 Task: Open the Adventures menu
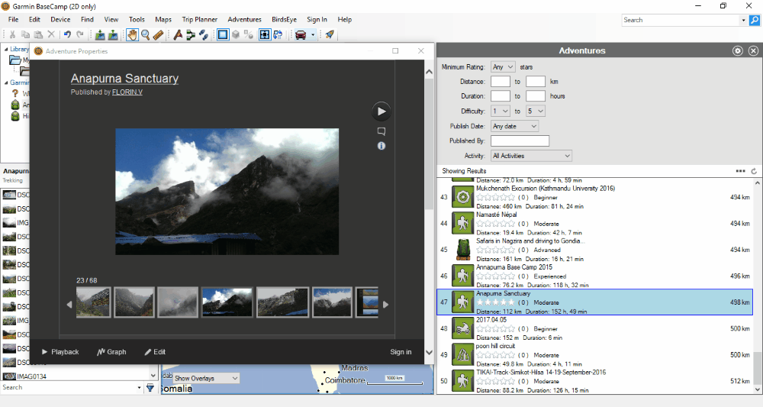pos(244,20)
